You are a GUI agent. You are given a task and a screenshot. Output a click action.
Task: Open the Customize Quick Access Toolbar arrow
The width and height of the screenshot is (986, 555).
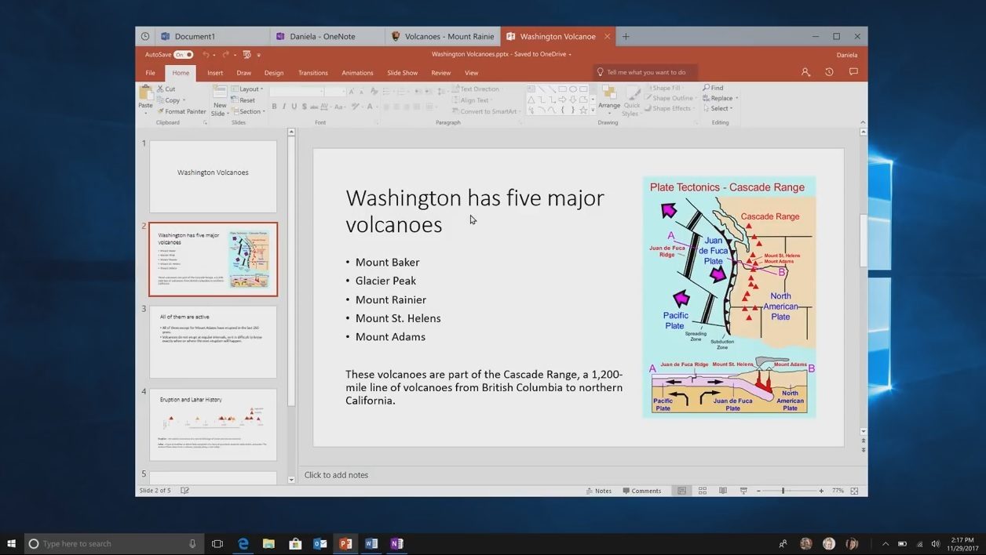click(259, 55)
